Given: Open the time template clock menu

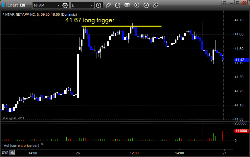Looking at the screenshot, I should (99, 5).
